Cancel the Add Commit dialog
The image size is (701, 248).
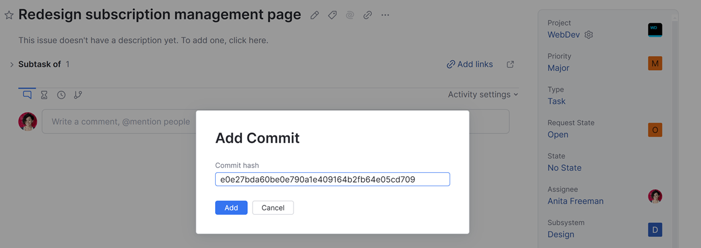click(273, 208)
